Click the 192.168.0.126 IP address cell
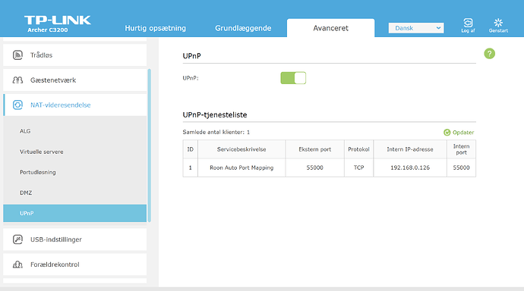The image size is (524, 291). [x=410, y=167]
